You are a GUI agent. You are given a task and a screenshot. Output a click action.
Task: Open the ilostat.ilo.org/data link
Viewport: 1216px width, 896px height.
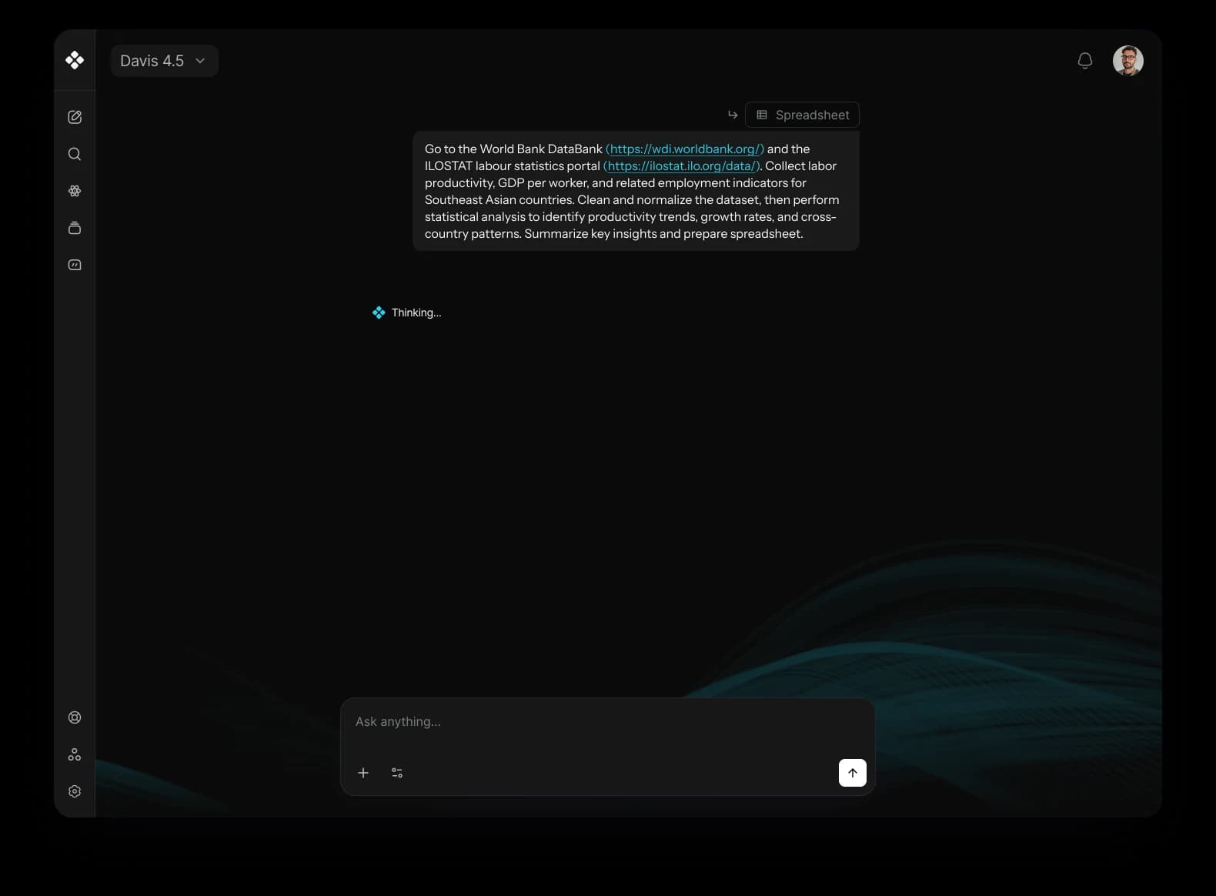tap(683, 165)
